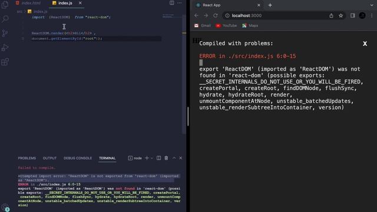This screenshot has width=377, height=212.
Task: Open the DEBUG CONSOLE panel tab
Action: click(78, 158)
